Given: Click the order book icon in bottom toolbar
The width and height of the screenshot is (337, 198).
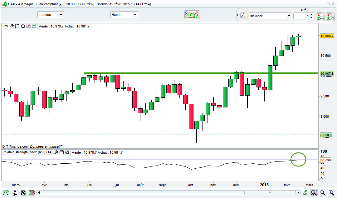Looking at the screenshot, I should 32,193.
